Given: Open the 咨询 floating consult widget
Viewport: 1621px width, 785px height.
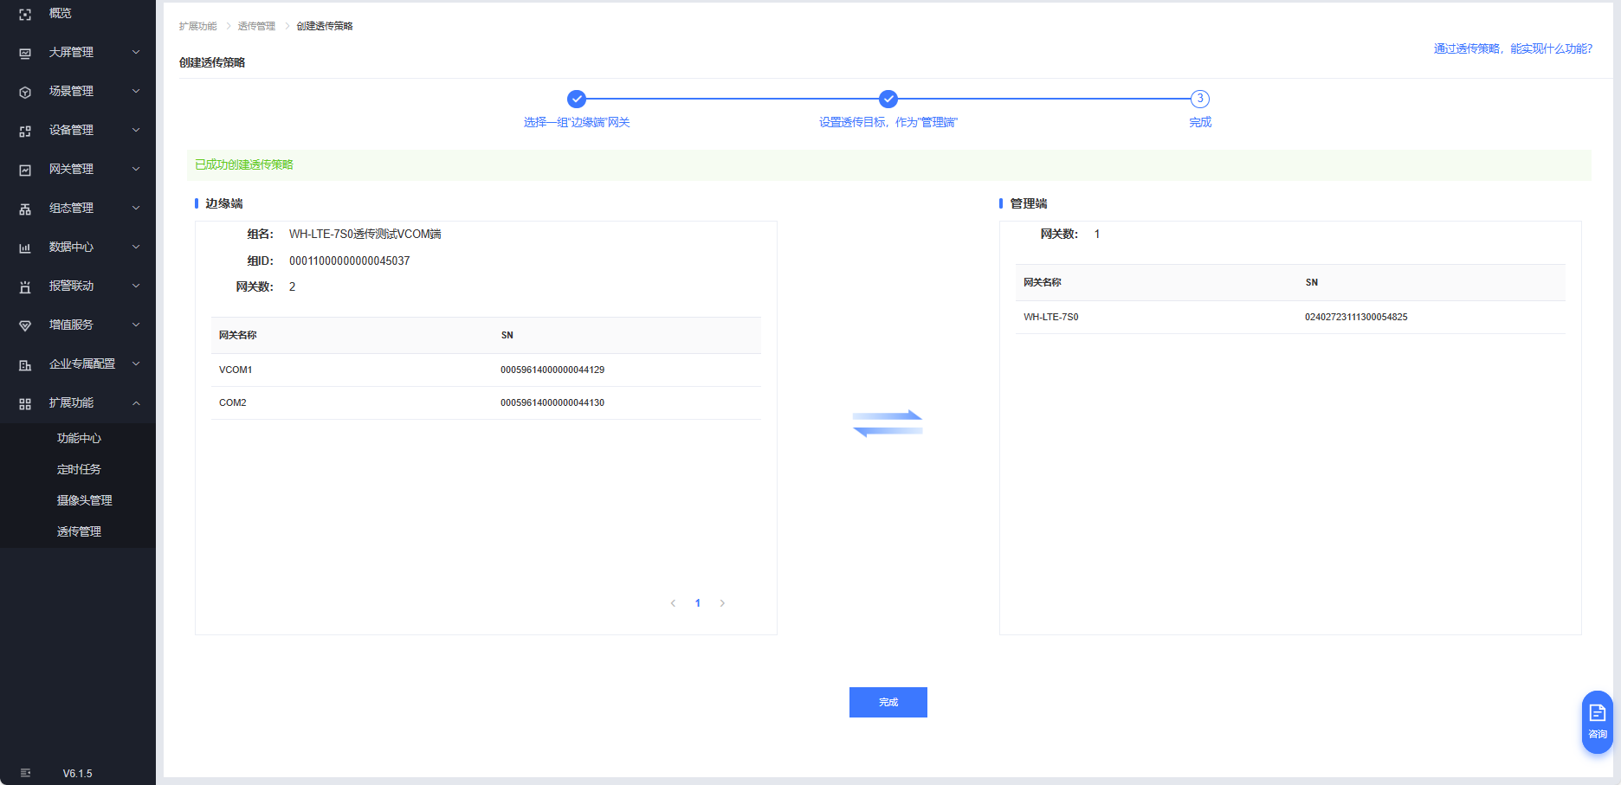Looking at the screenshot, I should [x=1597, y=721].
